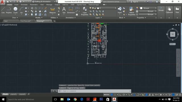Screen dimensions: 182x102
Task: Select the Rotate tool in Modify panel
Action: pos(36,8)
